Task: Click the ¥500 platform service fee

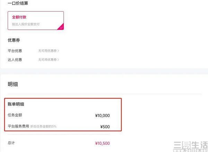Action: pyautogui.click(x=104, y=127)
